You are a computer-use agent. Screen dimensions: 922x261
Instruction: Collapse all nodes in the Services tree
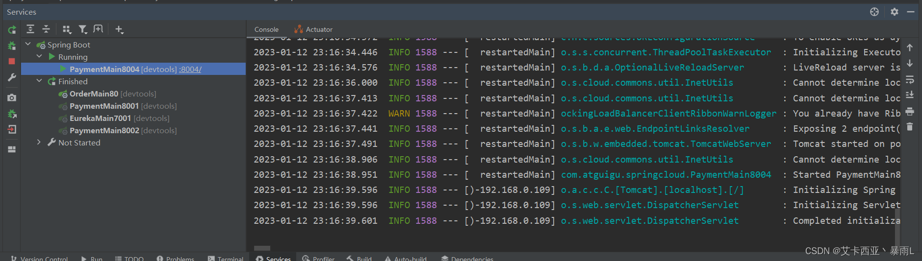[x=46, y=29]
